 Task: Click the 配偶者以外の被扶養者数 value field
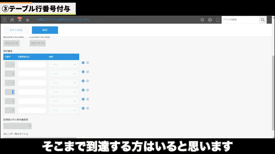[17, 126]
